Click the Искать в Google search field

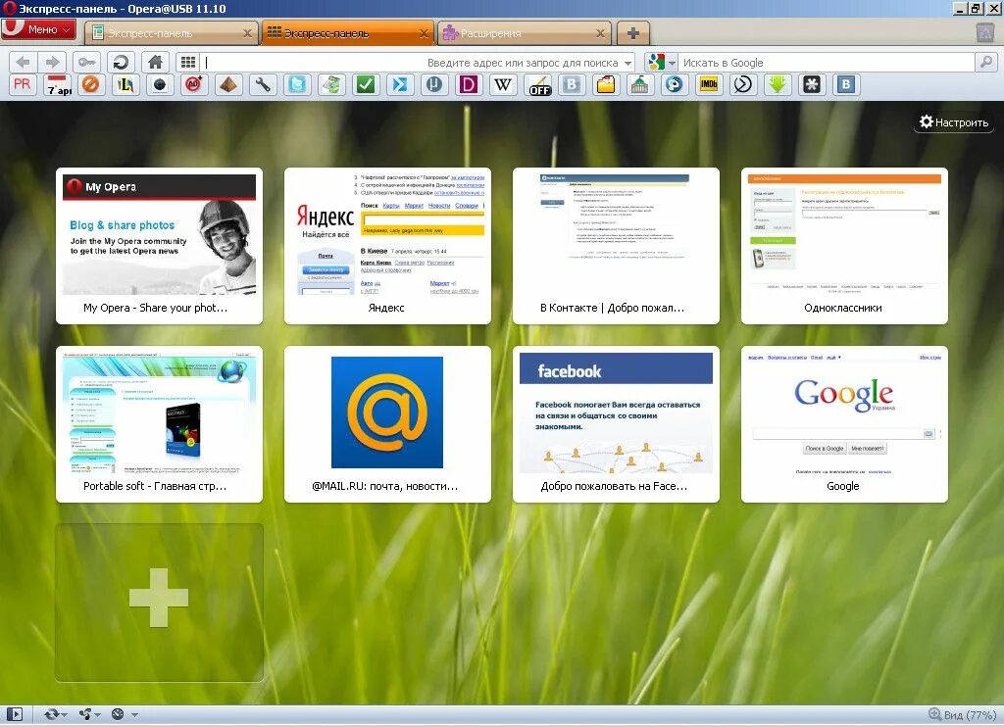pyautogui.click(x=826, y=62)
